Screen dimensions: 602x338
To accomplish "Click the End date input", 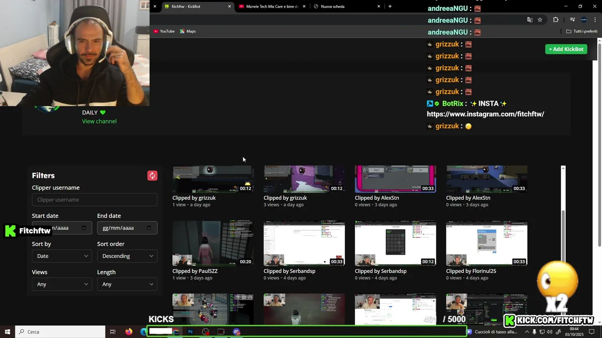I will (127, 228).
